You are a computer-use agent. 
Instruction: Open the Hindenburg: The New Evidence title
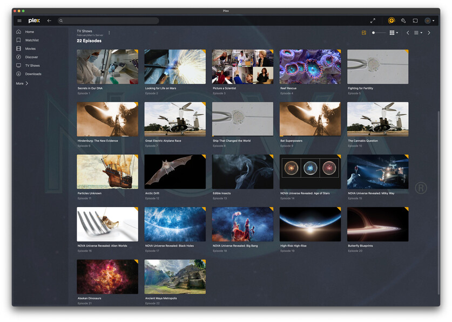[98, 141]
